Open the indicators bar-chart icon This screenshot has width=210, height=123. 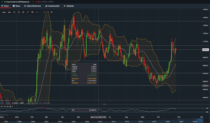[x=23, y=12]
